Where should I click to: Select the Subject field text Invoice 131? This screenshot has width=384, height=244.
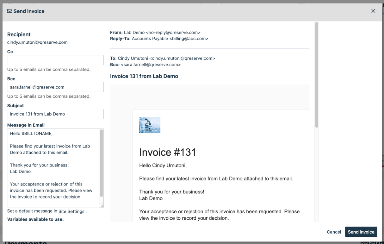[x=55, y=114]
